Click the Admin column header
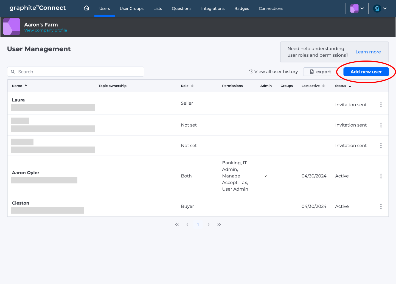 (266, 86)
